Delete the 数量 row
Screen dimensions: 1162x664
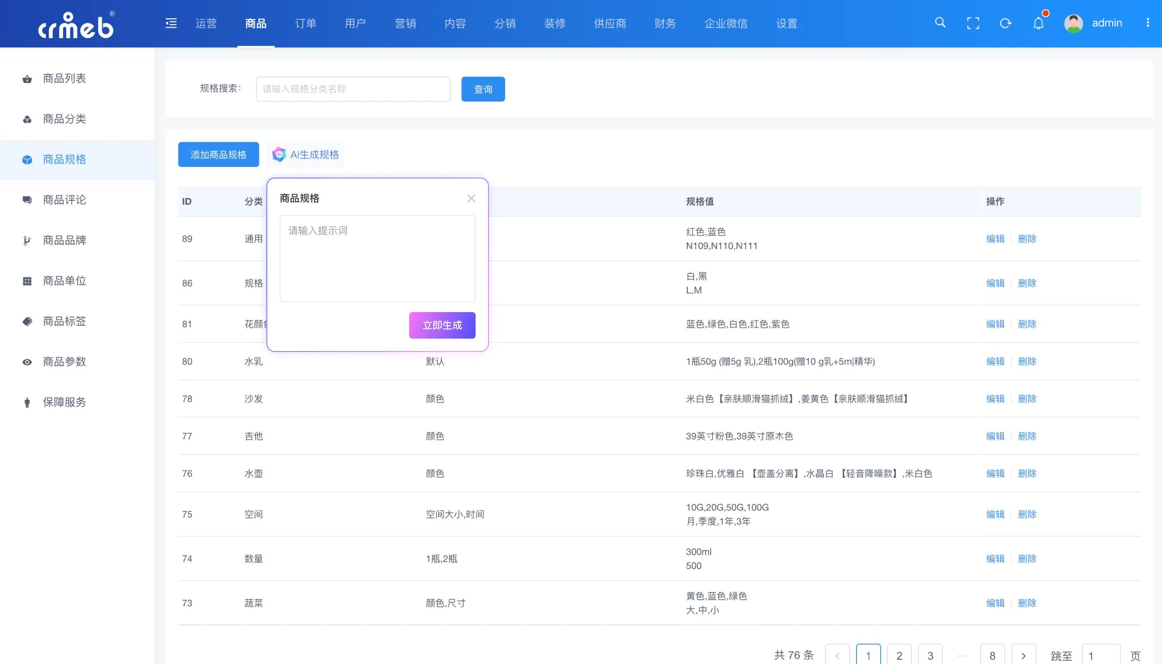click(x=1027, y=559)
